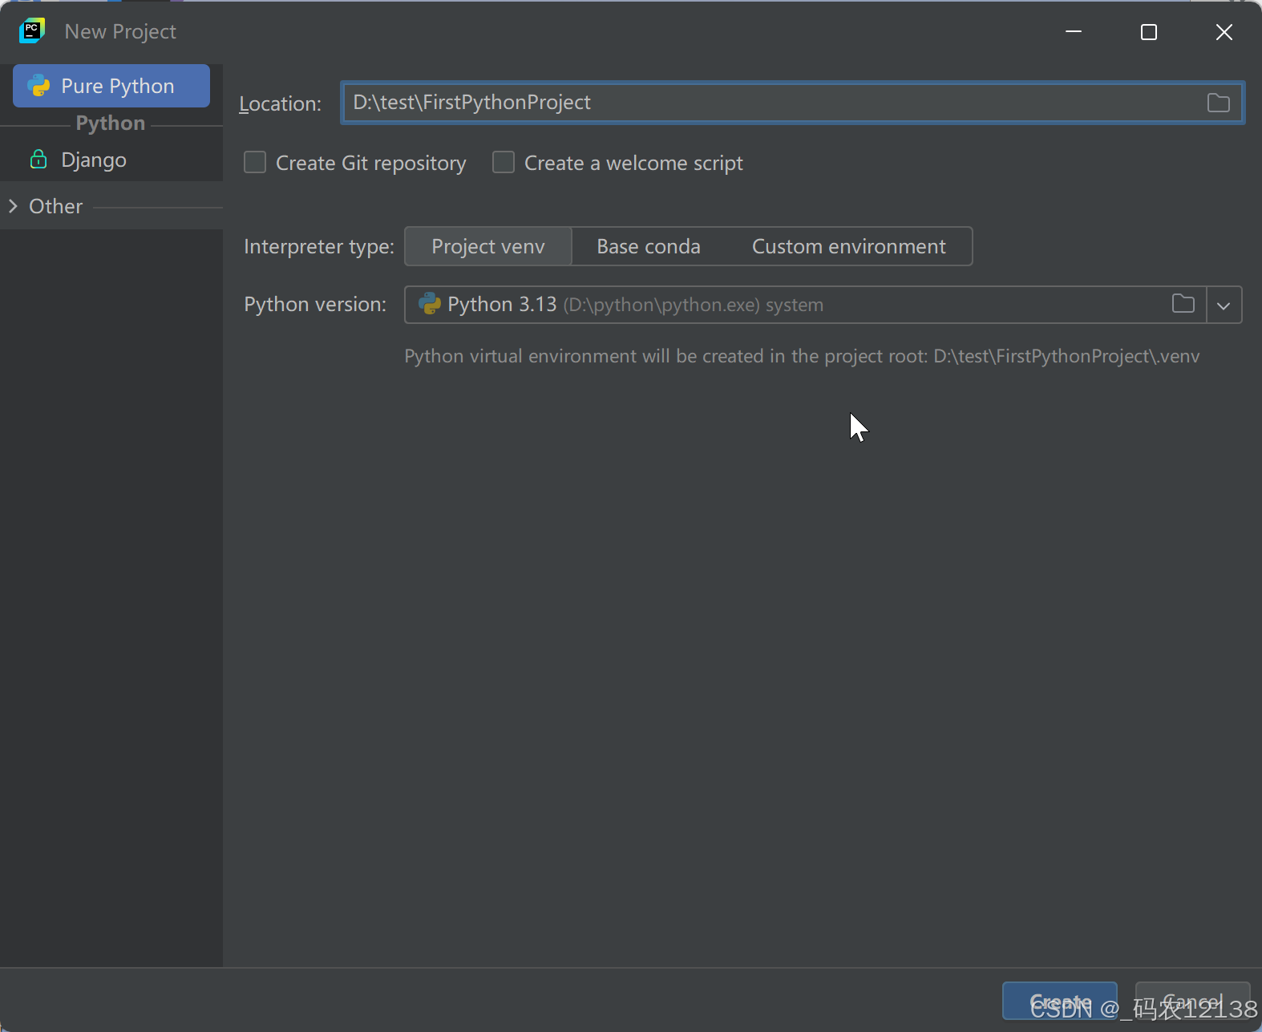Image resolution: width=1262 pixels, height=1032 pixels.
Task: Browse location using folder icon in Location field
Action: point(1218,103)
